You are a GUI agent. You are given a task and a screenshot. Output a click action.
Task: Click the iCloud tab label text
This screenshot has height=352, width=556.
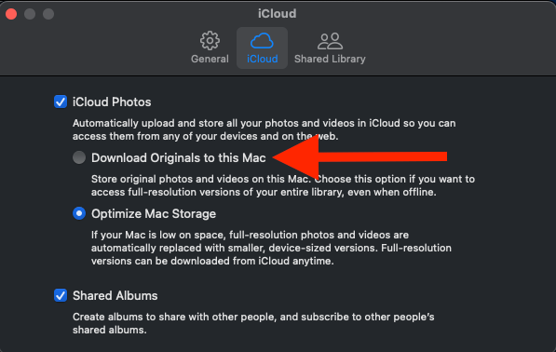[262, 59]
